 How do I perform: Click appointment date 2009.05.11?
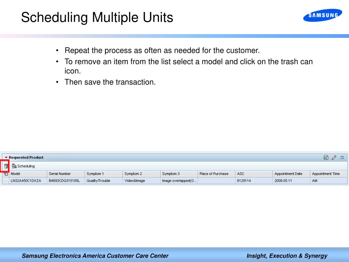click(291, 181)
